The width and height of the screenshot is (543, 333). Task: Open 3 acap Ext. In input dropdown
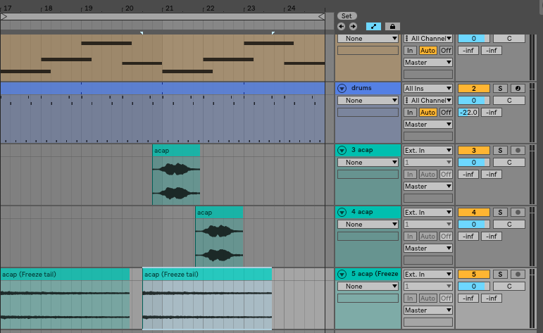427,151
